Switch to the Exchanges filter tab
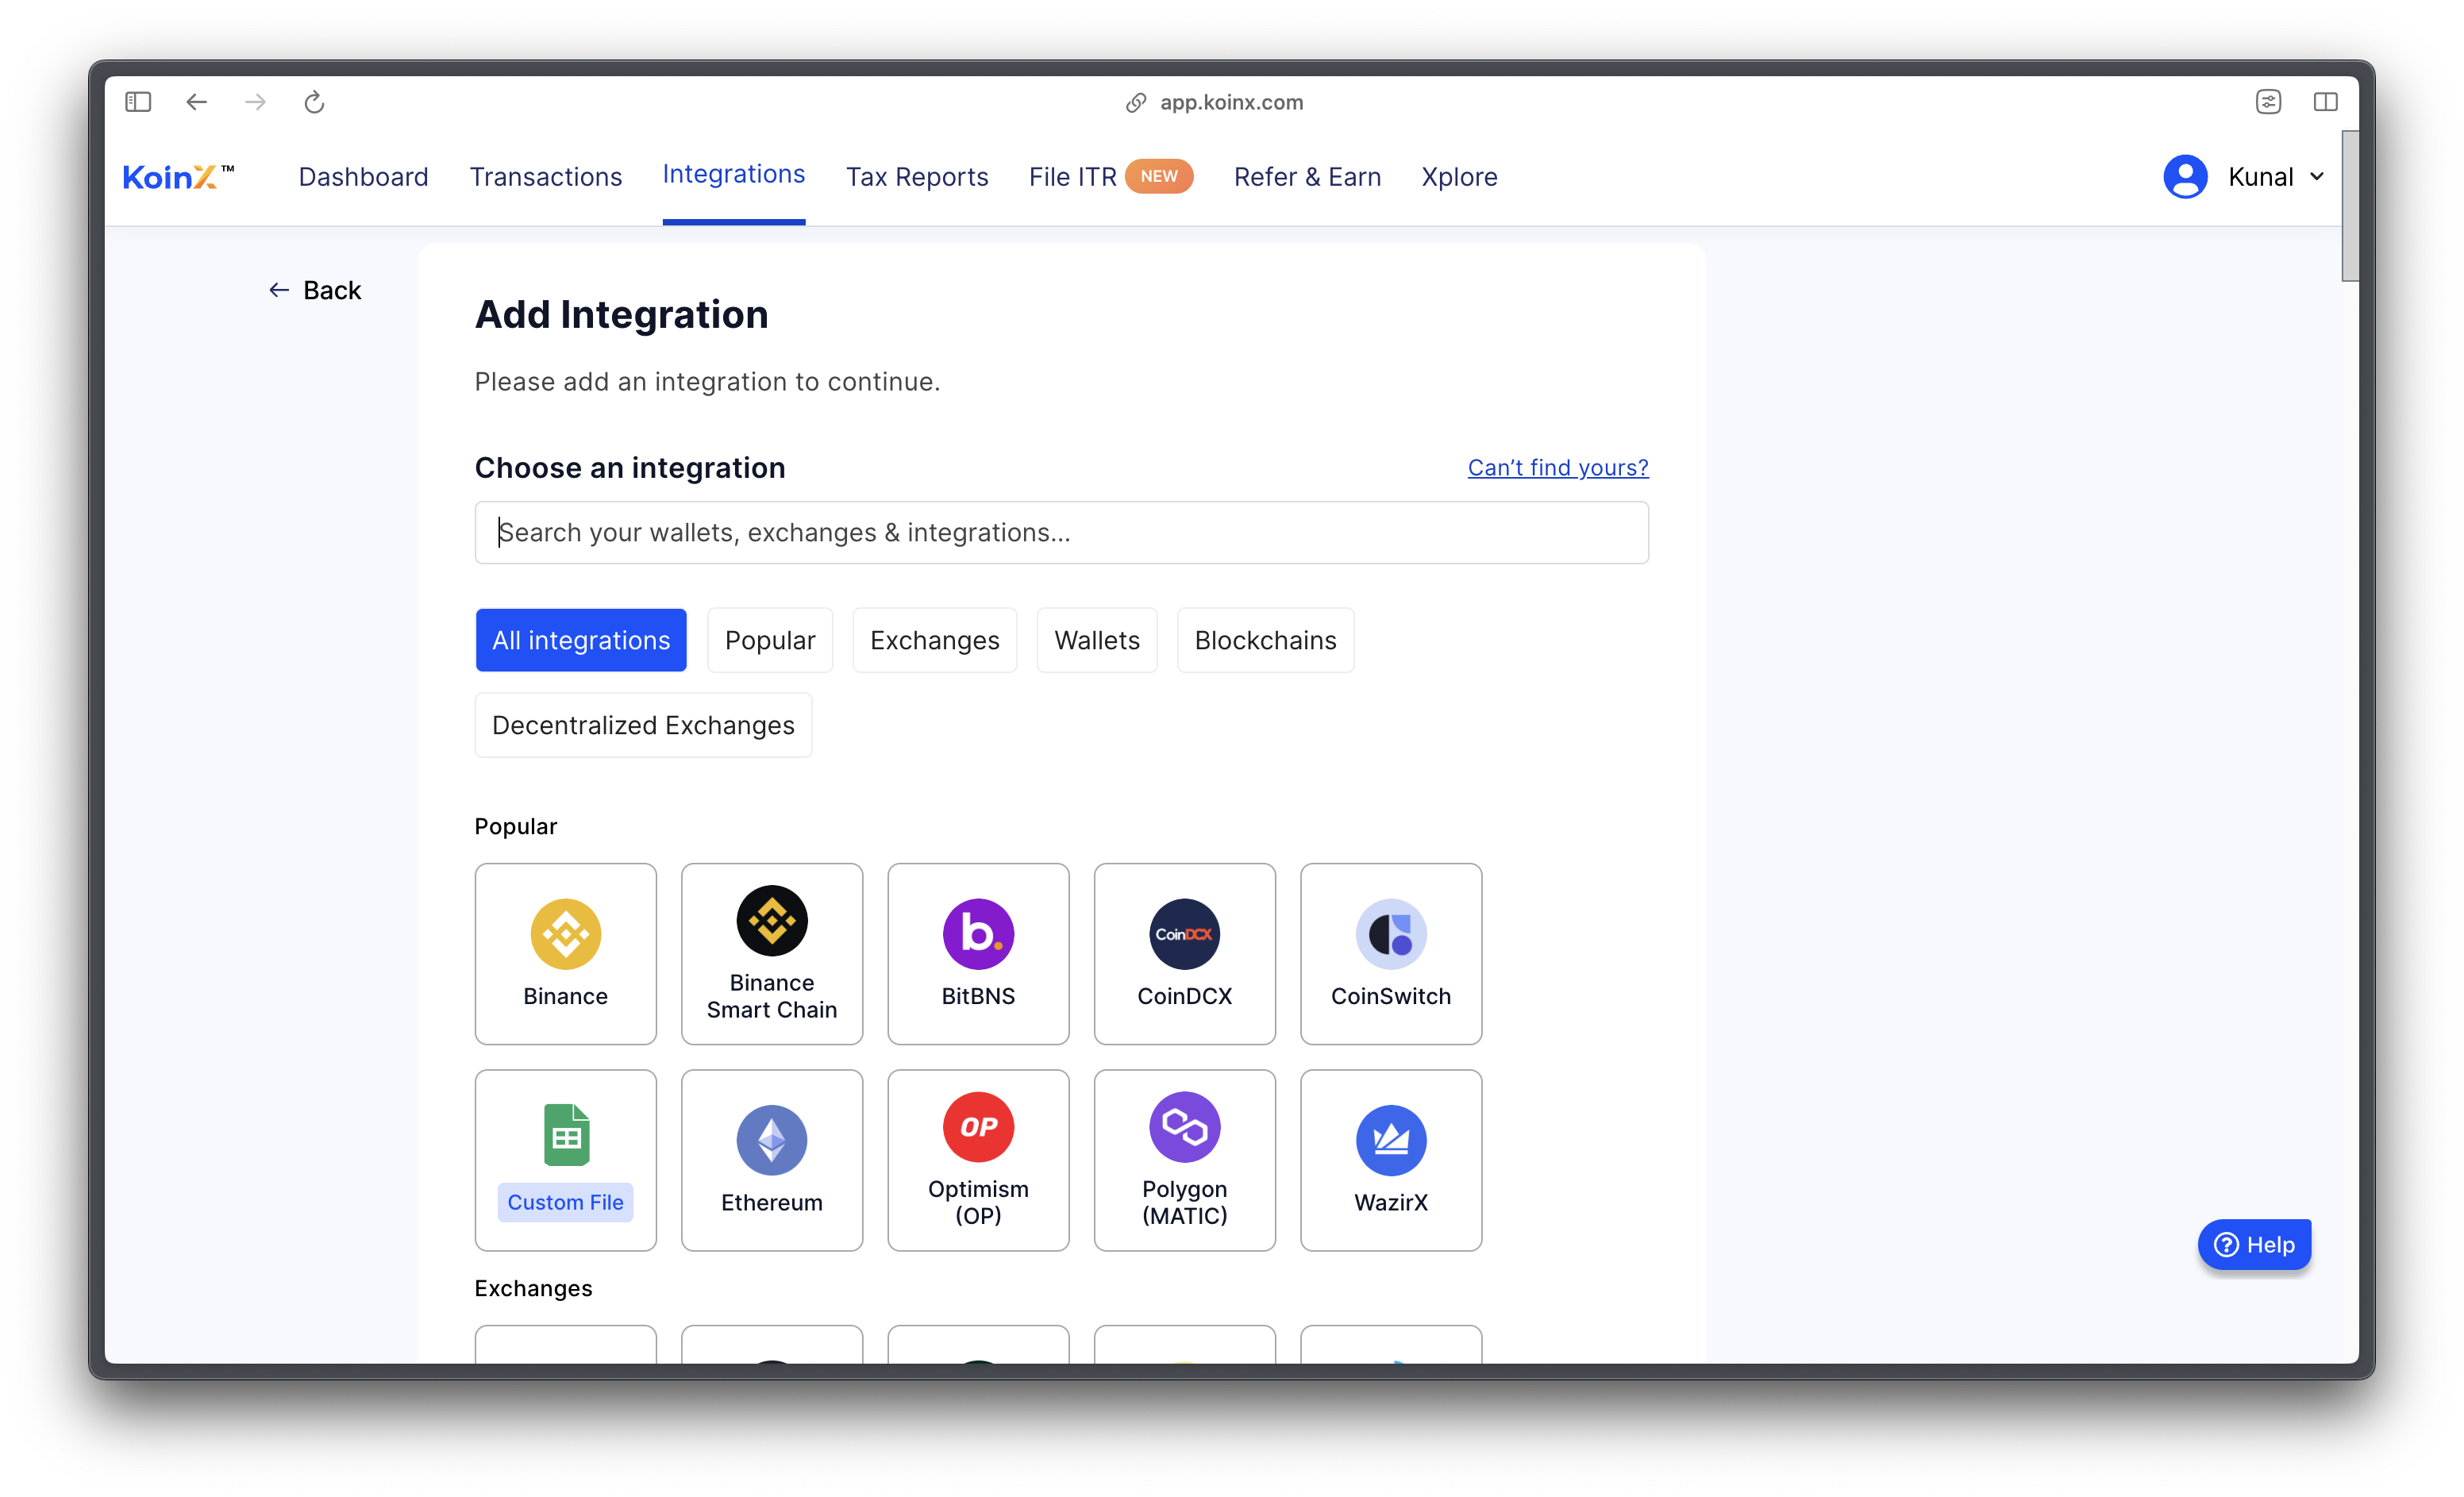The height and width of the screenshot is (1497, 2464). point(934,638)
